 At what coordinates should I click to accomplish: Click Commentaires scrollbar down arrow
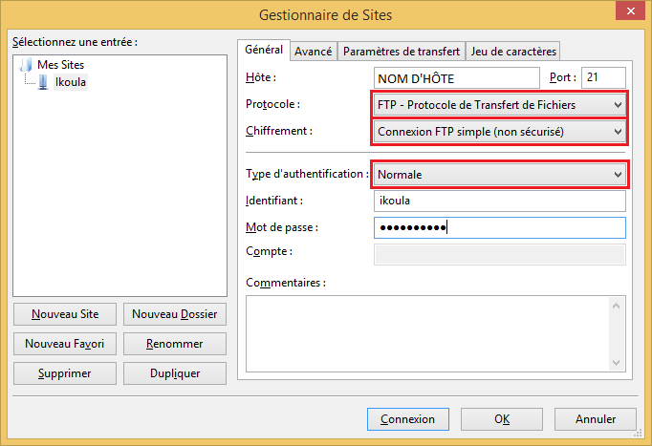[617, 363]
